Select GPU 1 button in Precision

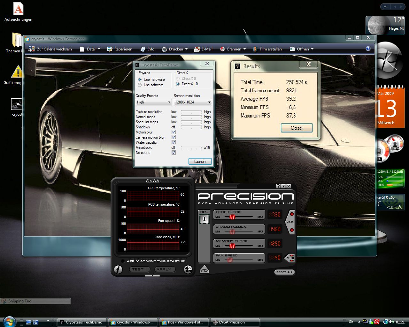[x=204, y=219]
